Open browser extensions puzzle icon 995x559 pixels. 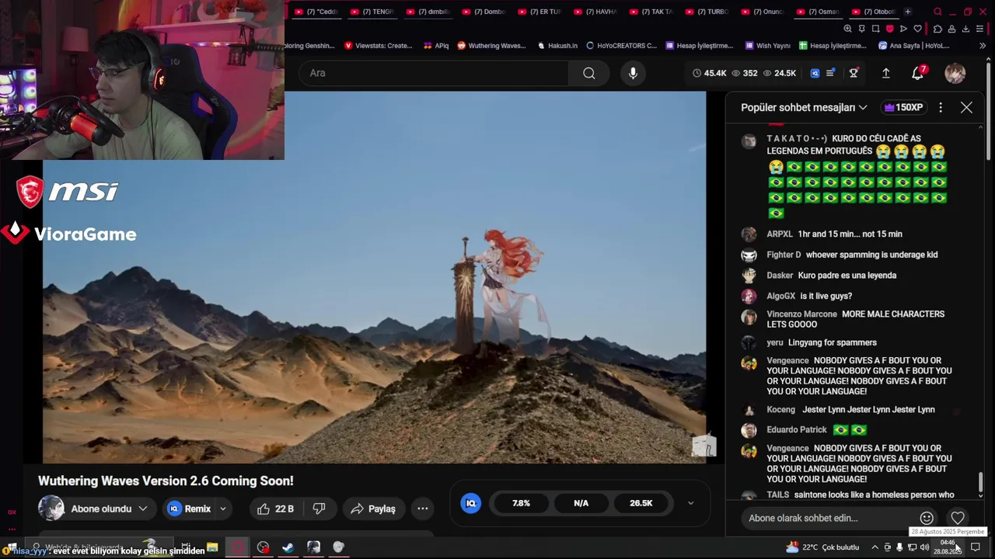coord(937,29)
